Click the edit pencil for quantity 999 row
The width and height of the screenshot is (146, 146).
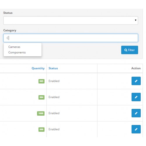tap(136, 129)
